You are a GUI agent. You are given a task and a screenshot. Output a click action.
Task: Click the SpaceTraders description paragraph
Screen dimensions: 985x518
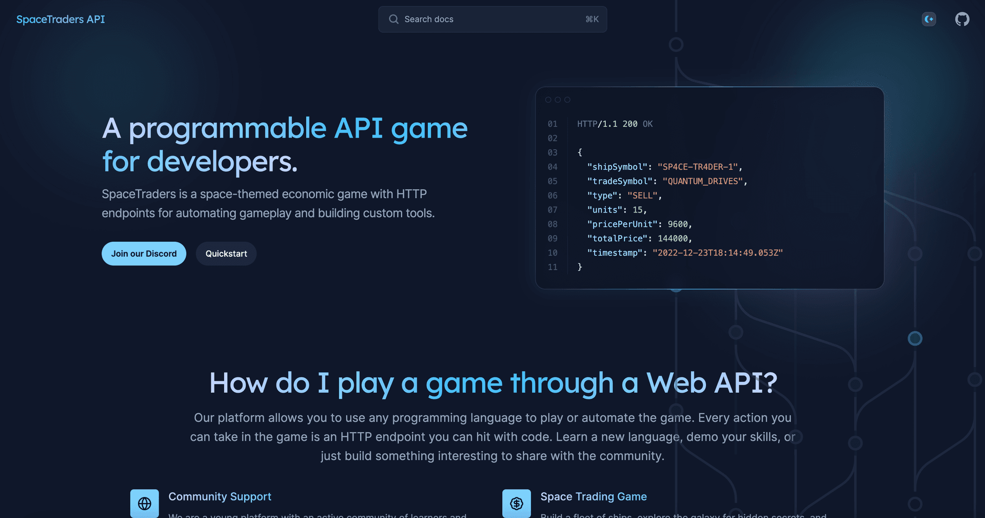(x=268, y=204)
